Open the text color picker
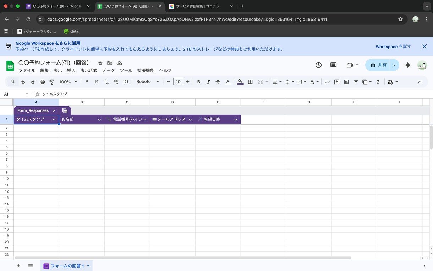Image resolution: width=433 pixels, height=271 pixels. (228, 82)
